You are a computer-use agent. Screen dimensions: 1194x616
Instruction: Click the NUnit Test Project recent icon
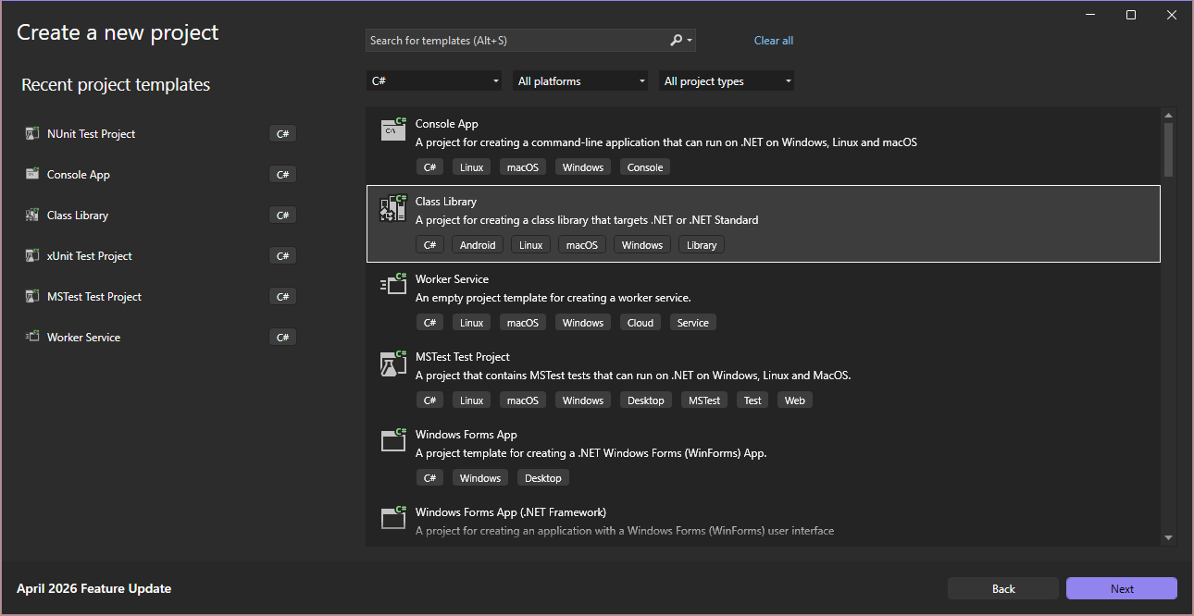pos(31,133)
